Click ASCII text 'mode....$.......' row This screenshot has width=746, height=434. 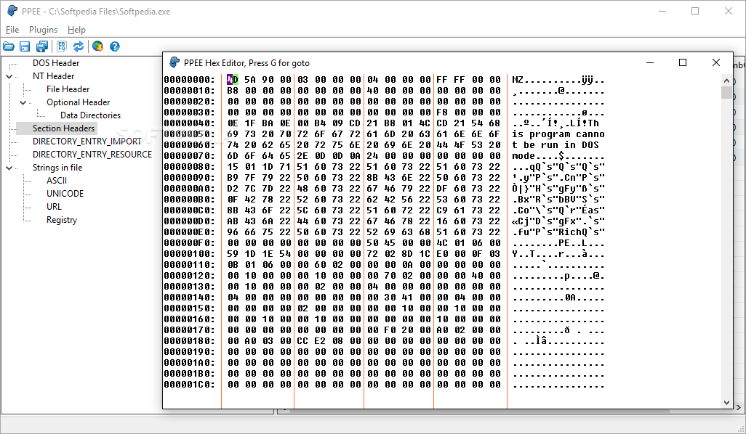(x=558, y=156)
